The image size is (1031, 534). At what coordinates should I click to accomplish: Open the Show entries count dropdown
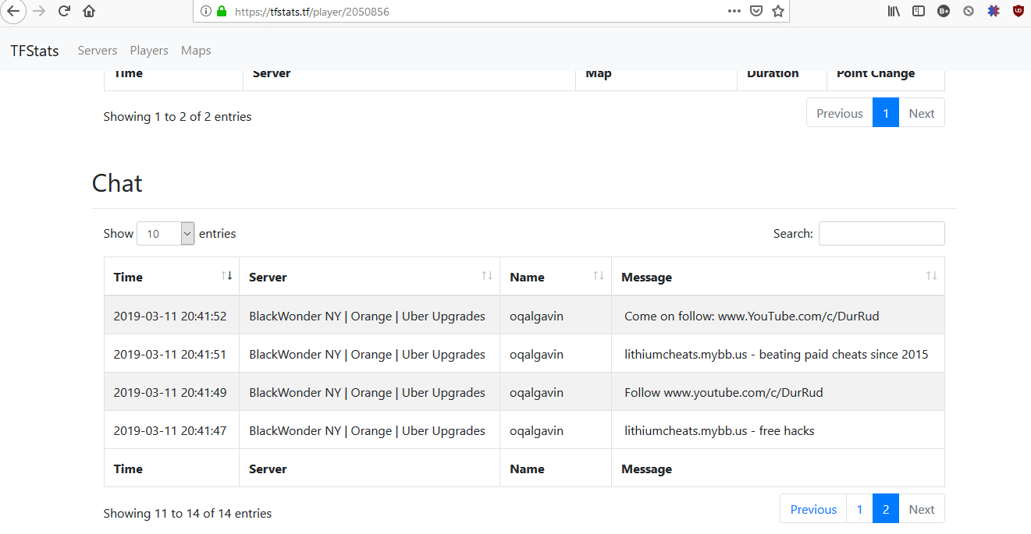(165, 234)
